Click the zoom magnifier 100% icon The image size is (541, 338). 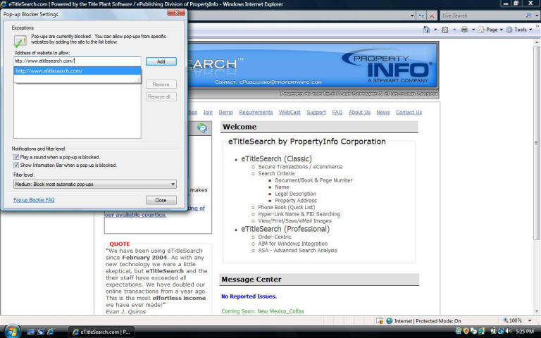click(506, 320)
